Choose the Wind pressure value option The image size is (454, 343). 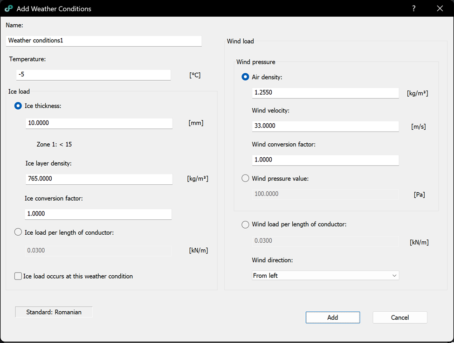(245, 178)
